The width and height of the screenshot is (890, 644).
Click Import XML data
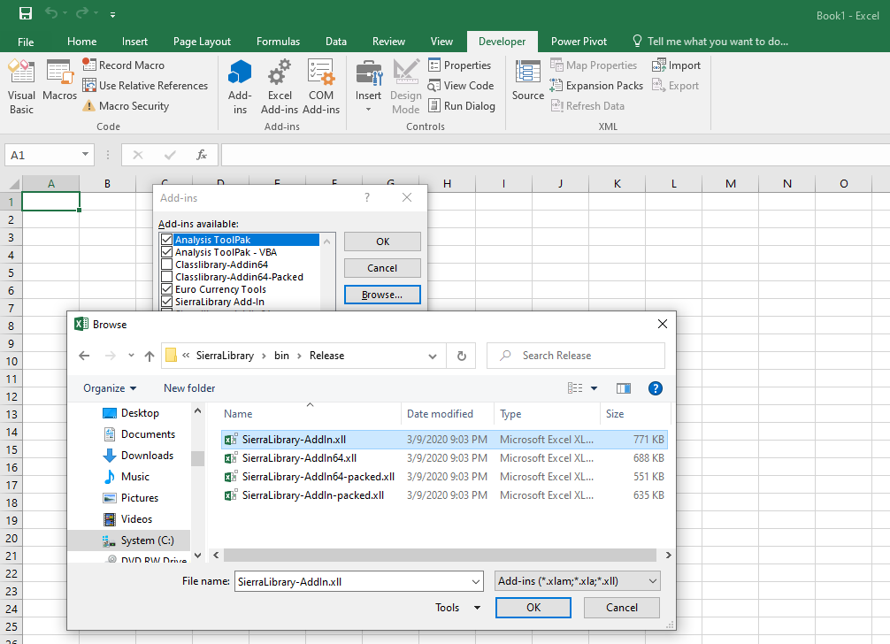point(677,65)
